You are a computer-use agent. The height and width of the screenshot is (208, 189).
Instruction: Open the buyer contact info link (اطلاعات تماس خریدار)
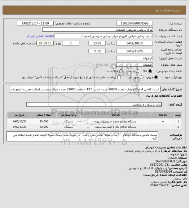pos(40,36)
